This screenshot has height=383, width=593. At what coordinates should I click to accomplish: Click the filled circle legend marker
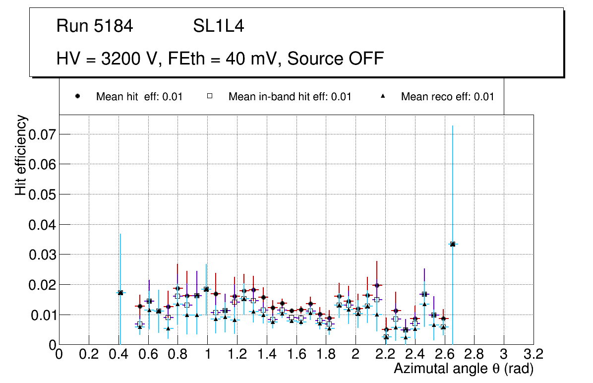78,96
